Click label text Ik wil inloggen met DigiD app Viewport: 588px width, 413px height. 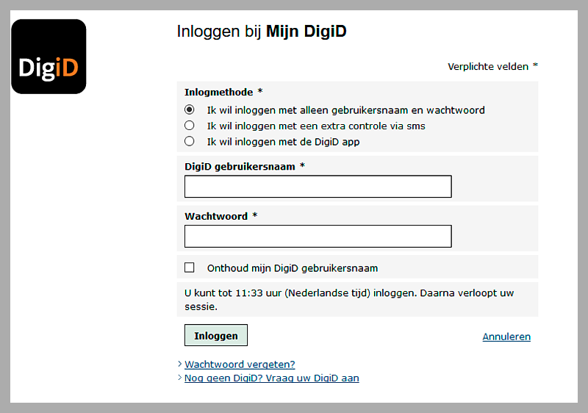(x=283, y=141)
